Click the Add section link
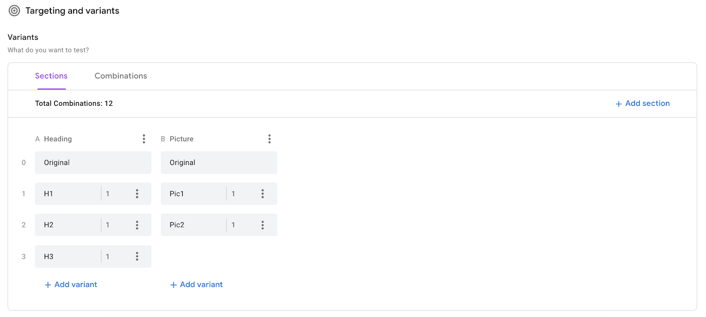Screen dimensions: 706x317 click(x=647, y=103)
